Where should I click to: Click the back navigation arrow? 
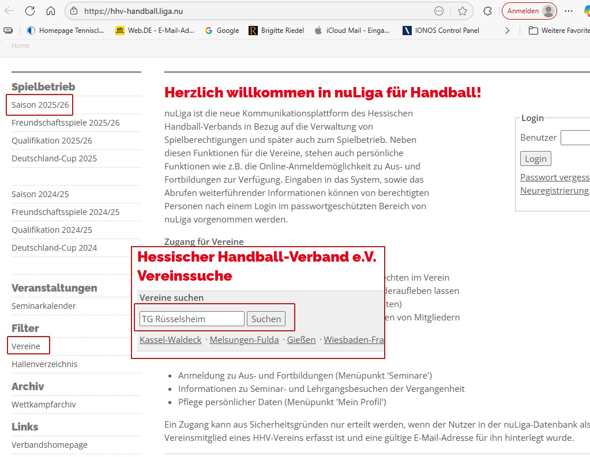click(x=9, y=11)
